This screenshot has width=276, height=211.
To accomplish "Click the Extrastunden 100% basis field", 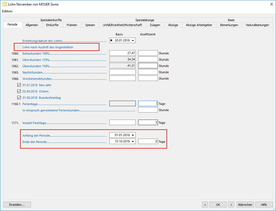I will pyautogui.click(x=123, y=53).
